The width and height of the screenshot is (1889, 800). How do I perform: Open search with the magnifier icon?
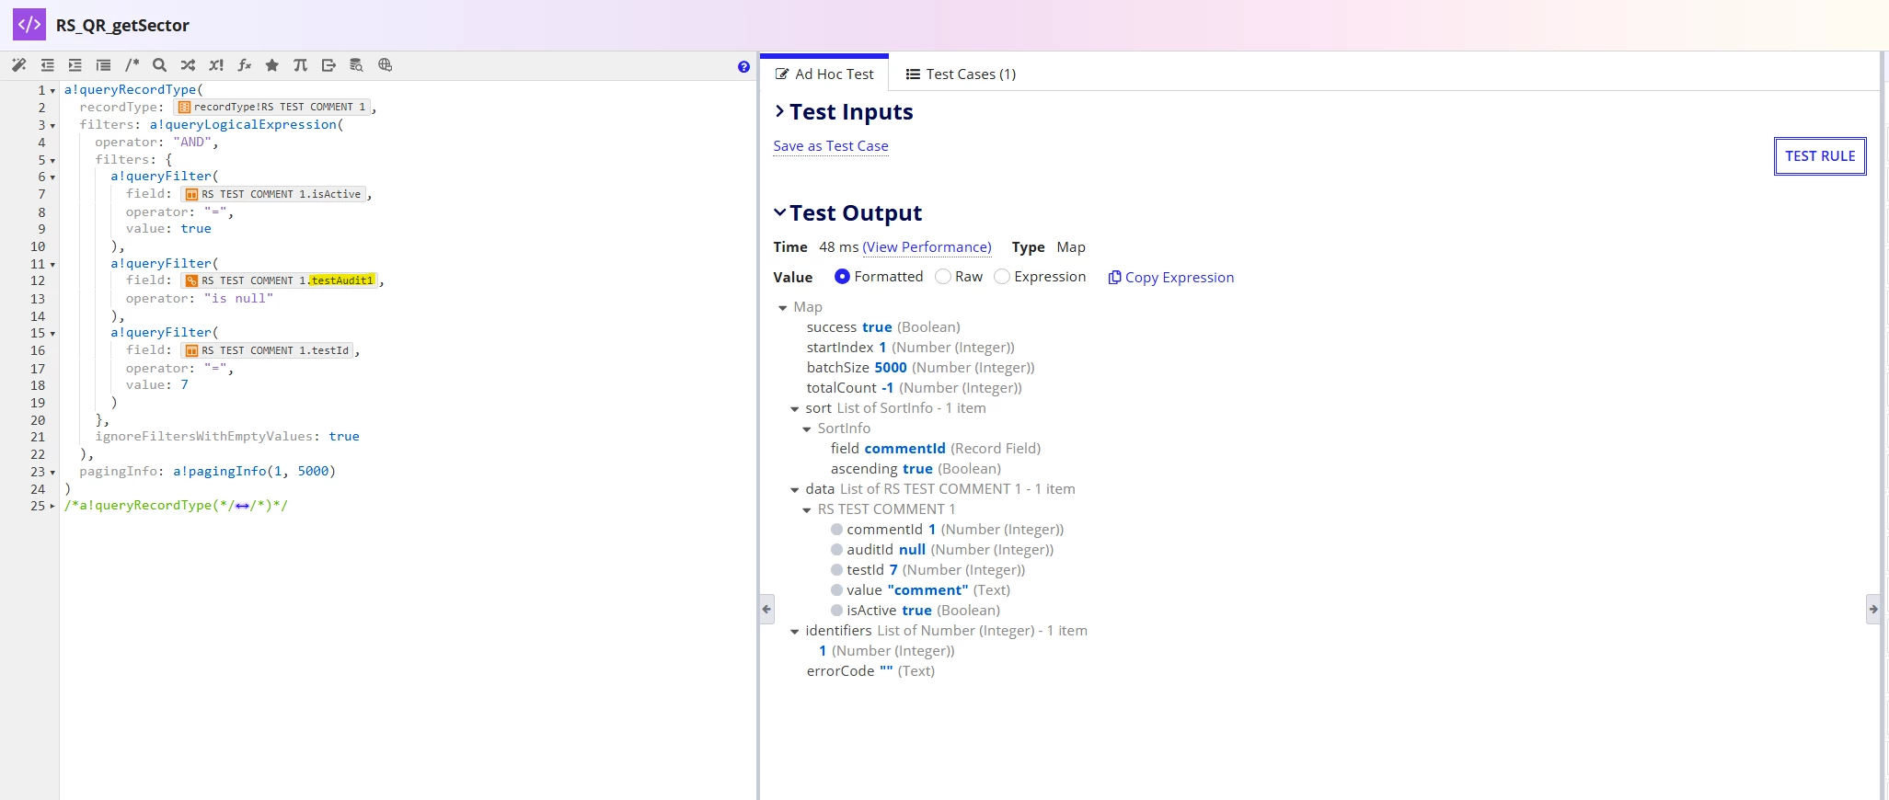click(159, 65)
